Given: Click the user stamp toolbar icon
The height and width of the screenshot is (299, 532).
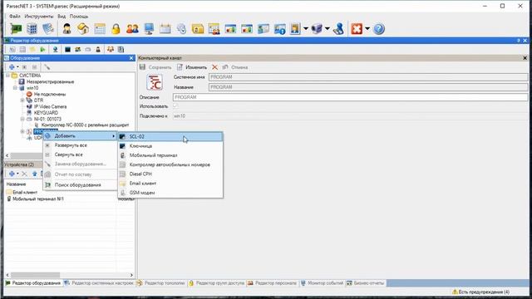Looking at the screenshot, I should [x=338, y=29].
